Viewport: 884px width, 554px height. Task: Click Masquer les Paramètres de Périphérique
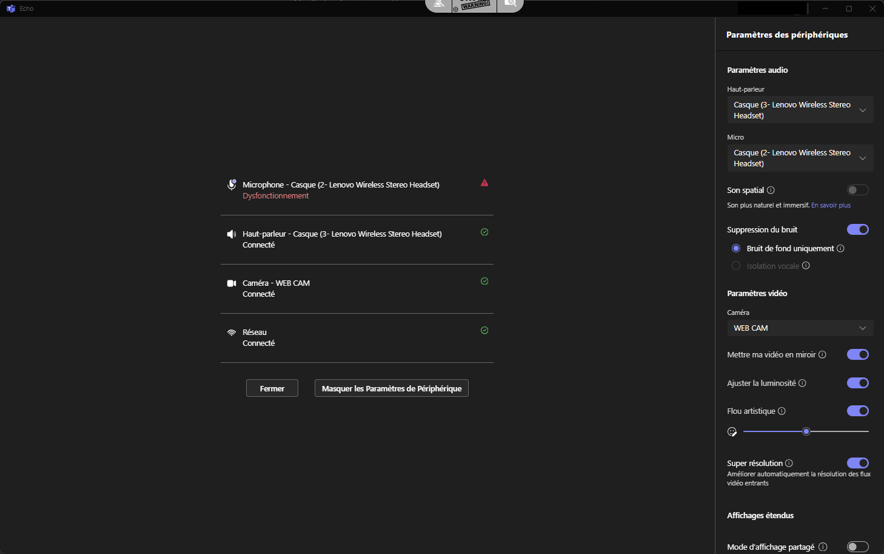pyautogui.click(x=392, y=388)
